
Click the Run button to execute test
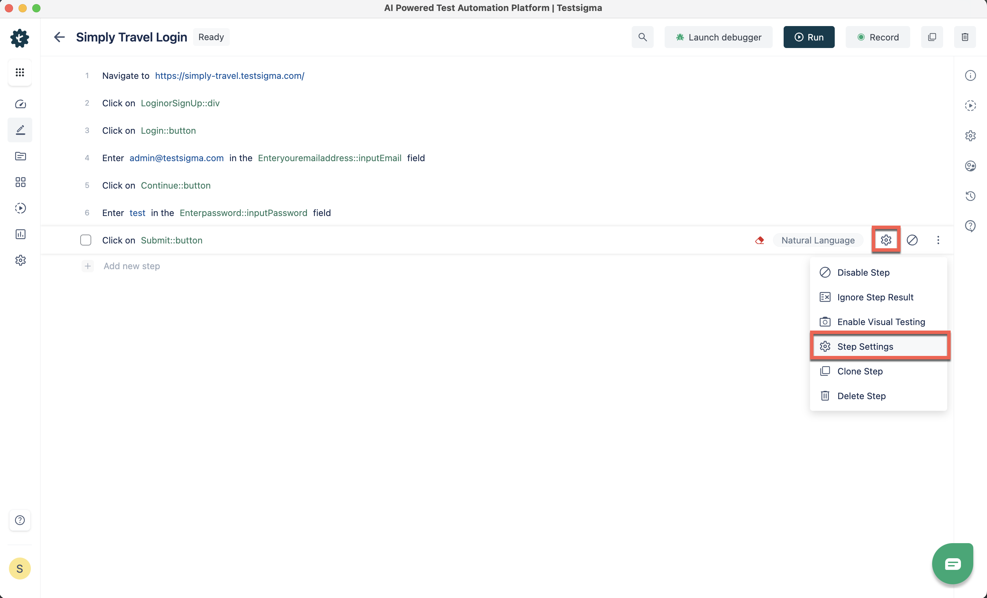(809, 37)
